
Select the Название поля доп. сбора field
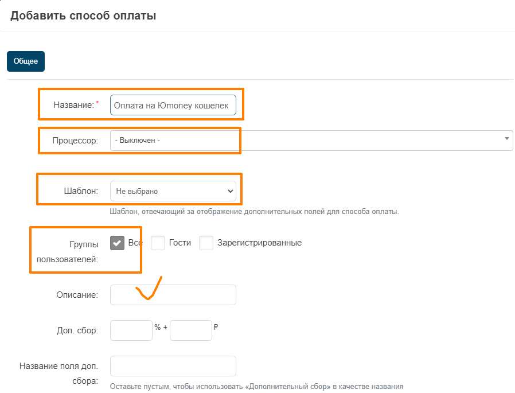pos(173,365)
